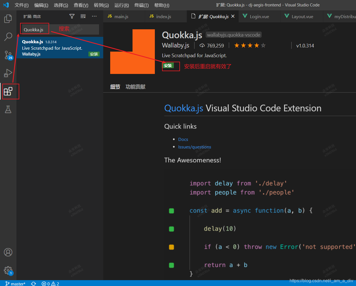Click the master branch status bar item

pyautogui.click(x=15, y=283)
